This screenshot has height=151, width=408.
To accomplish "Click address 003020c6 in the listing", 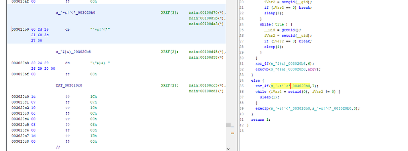I will [20, 130].
